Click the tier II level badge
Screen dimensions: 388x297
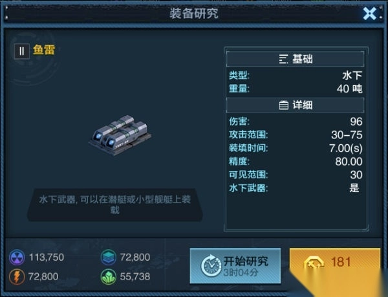pyautogui.click(x=22, y=51)
